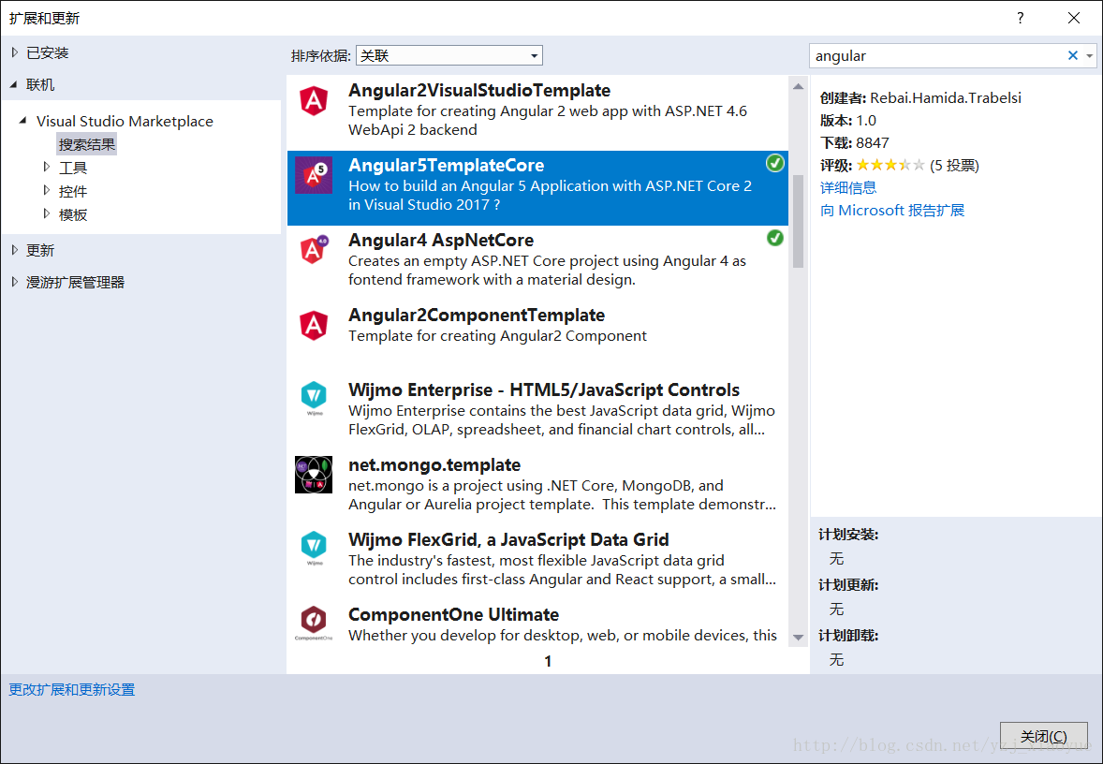Select the Angular4 AspNetCore title
Screen dimensions: 1103x764
441,240
